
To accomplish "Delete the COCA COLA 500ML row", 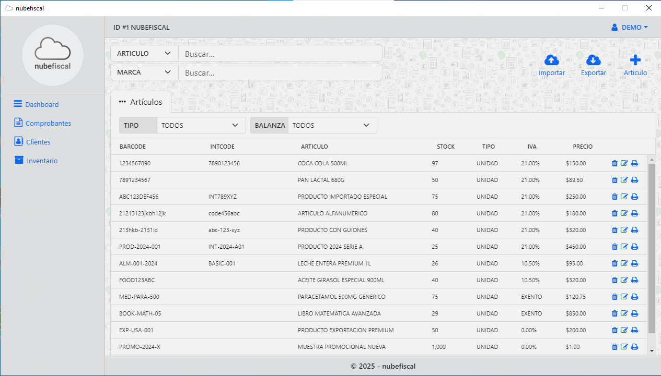I will coord(614,164).
